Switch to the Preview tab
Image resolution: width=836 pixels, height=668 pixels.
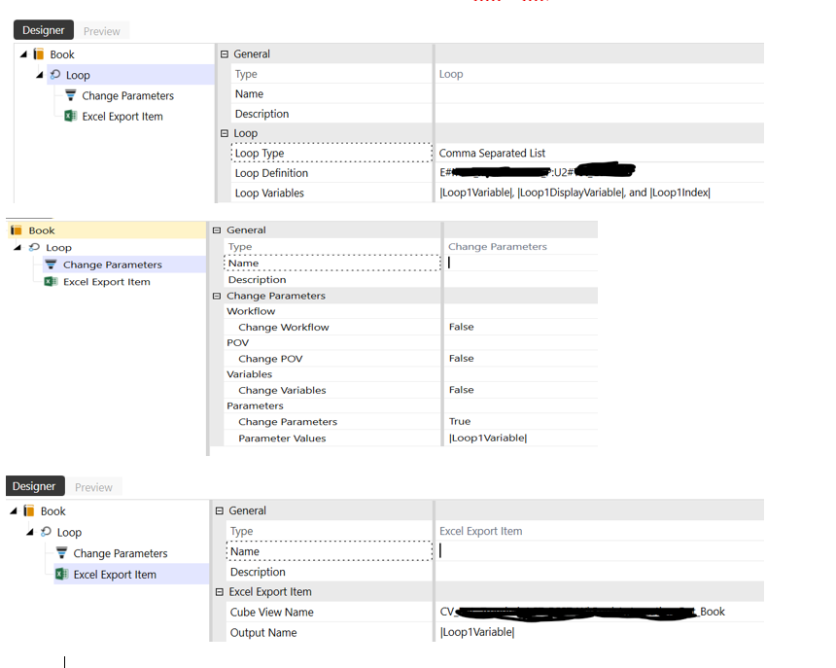(x=101, y=30)
